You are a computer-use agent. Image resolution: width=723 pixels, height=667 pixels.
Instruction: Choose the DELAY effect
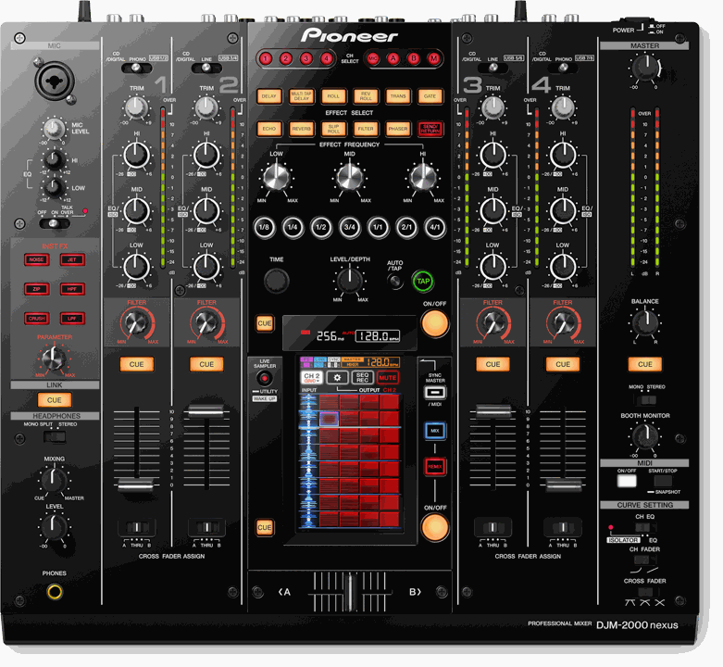268,96
